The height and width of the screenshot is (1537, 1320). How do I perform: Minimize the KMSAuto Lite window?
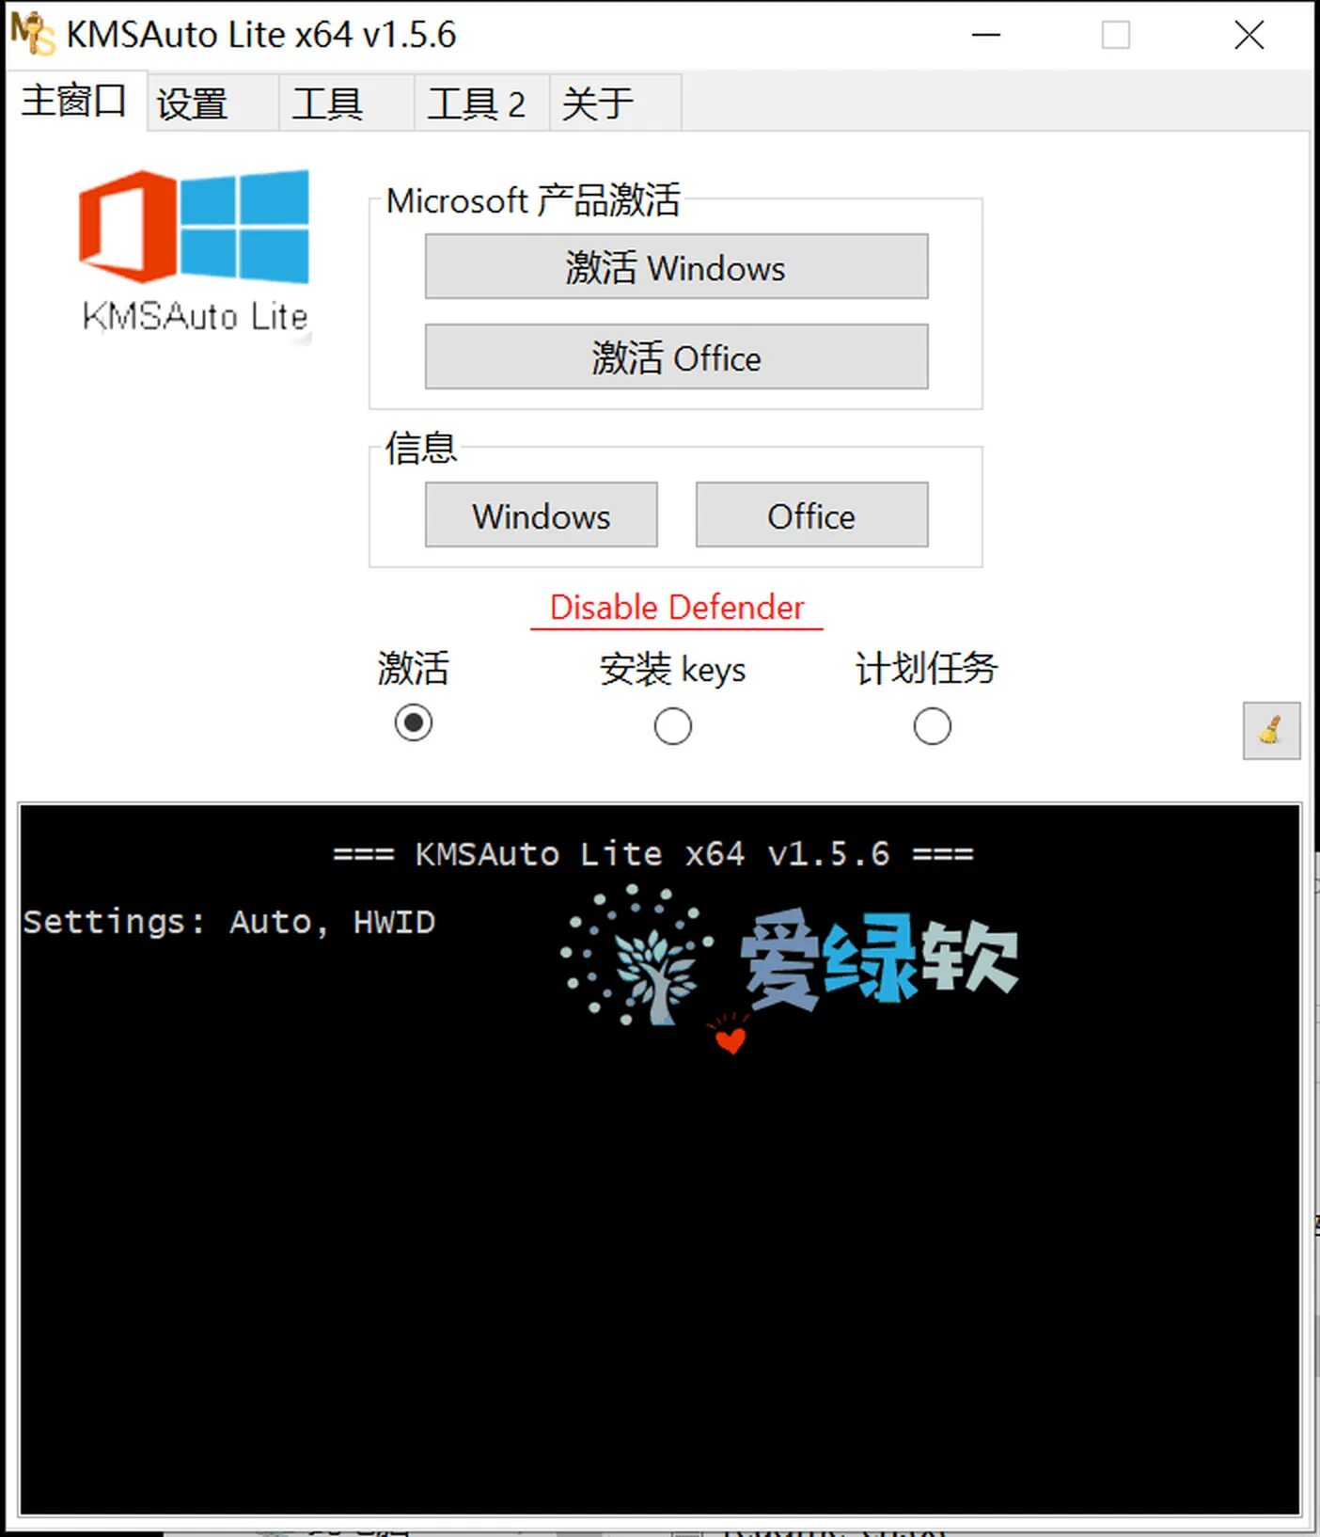click(985, 35)
